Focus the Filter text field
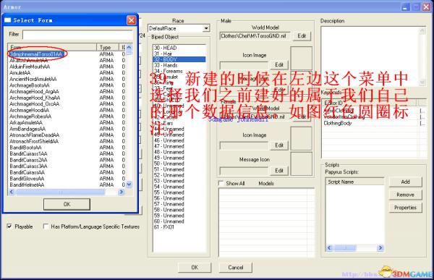 click(x=78, y=35)
